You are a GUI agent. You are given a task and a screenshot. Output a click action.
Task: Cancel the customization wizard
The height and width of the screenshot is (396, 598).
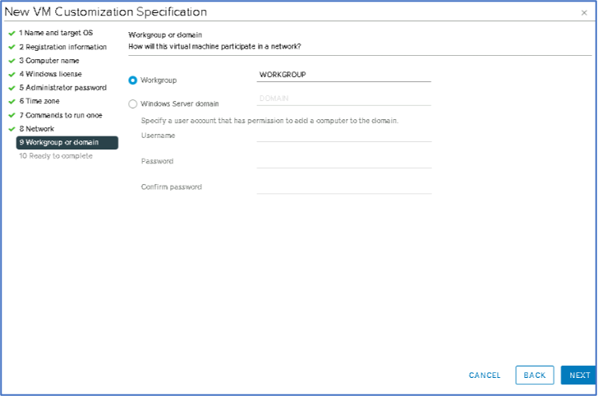[485, 375]
